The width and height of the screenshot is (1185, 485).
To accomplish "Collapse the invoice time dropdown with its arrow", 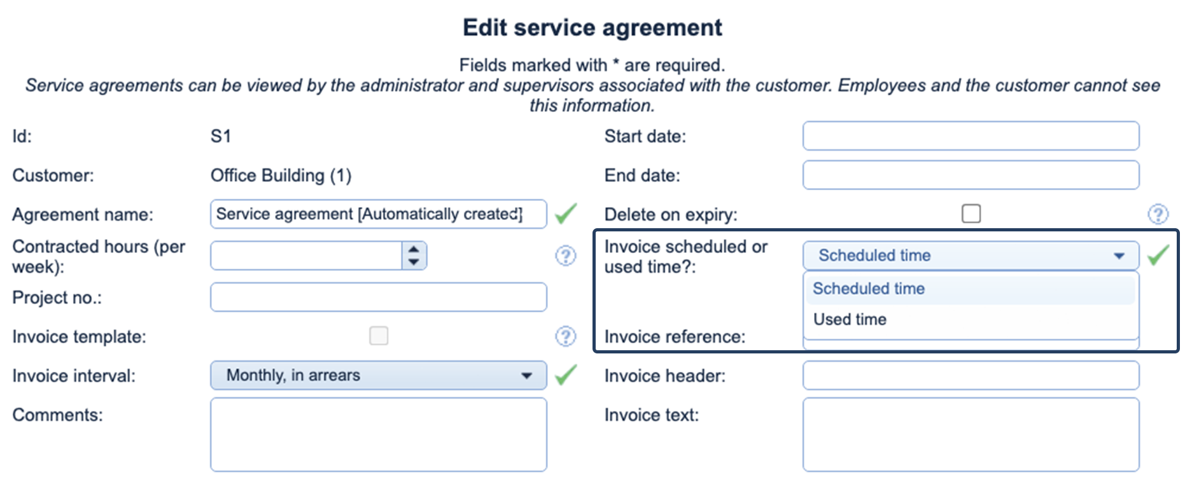I will [x=1119, y=256].
